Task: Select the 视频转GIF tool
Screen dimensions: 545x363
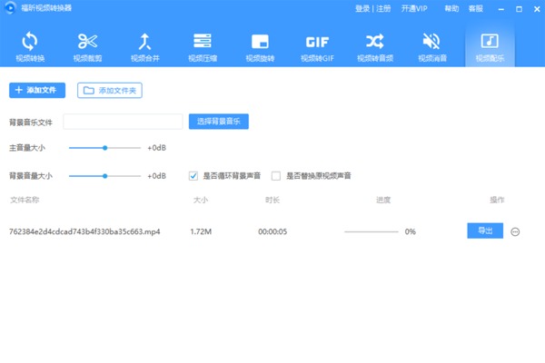Action: coord(317,47)
